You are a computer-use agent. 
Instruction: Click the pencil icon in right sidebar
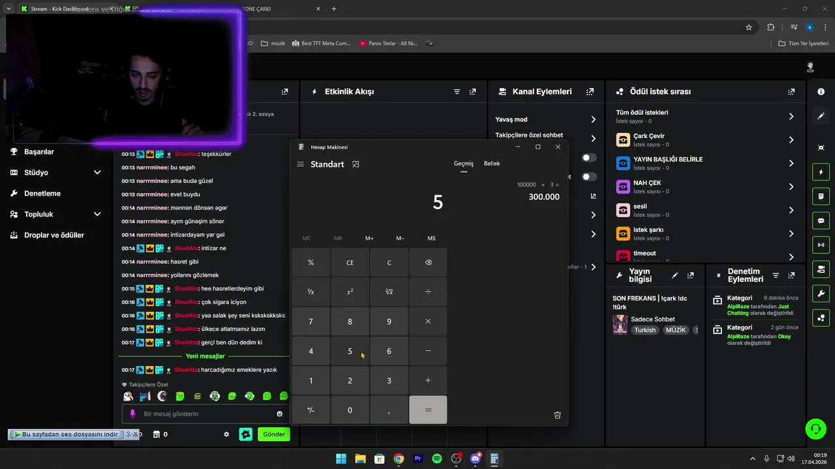pos(821,116)
